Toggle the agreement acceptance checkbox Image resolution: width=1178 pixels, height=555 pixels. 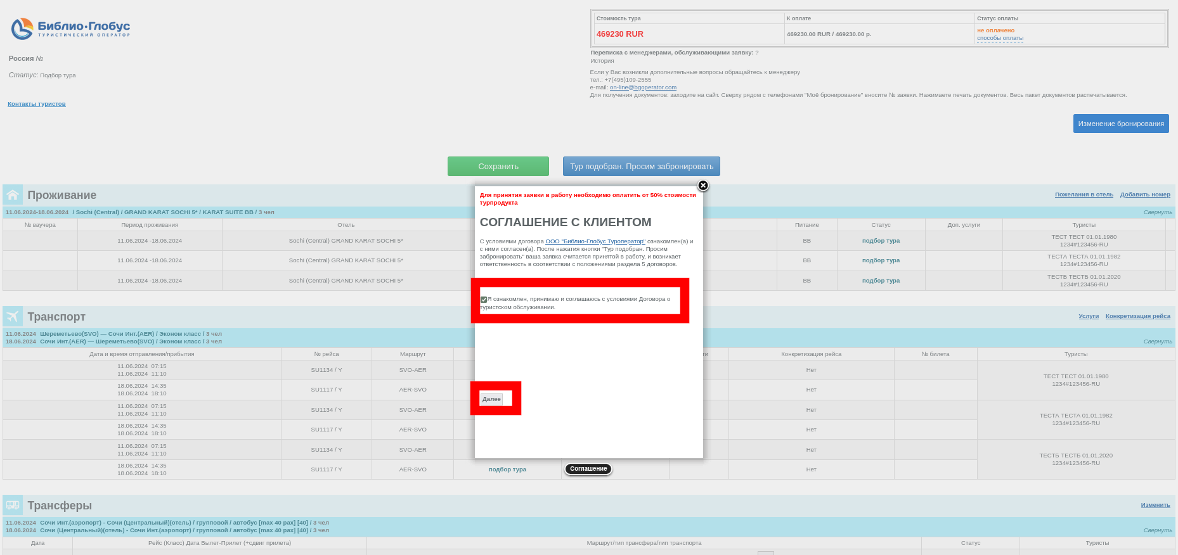(484, 300)
